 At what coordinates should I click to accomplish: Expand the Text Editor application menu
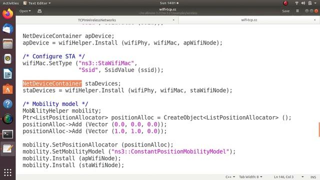pos(37,3)
